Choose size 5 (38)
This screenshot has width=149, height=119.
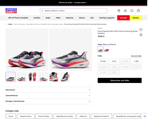pos(136,61)
